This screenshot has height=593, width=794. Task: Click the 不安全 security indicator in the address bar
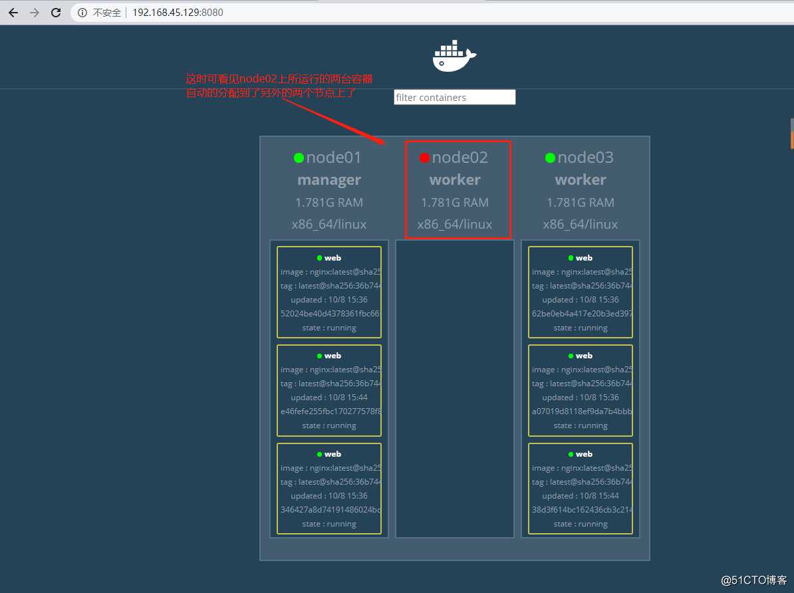tap(108, 12)
